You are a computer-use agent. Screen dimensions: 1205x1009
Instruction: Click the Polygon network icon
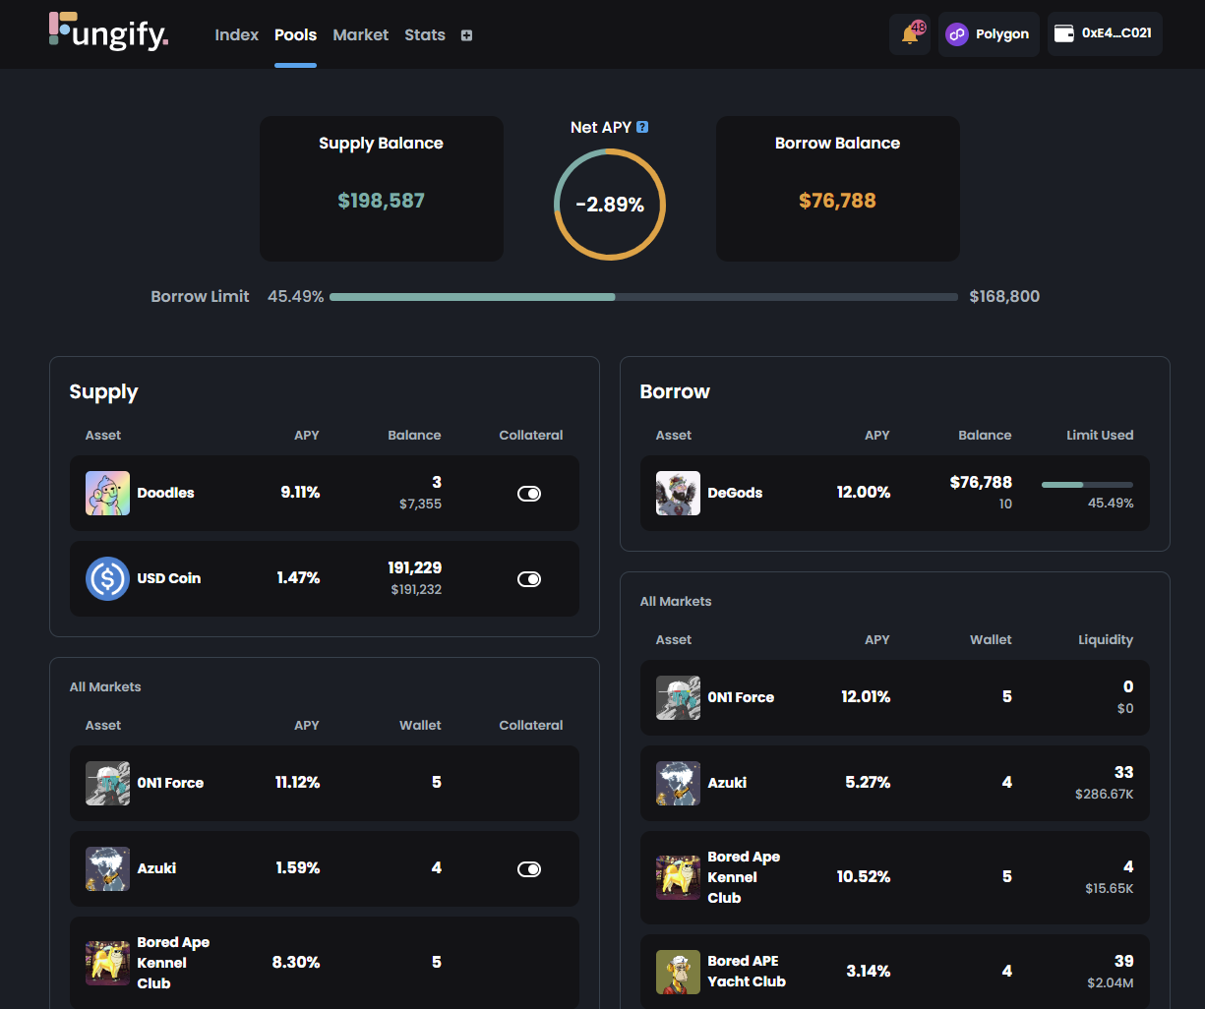(955, 34)
